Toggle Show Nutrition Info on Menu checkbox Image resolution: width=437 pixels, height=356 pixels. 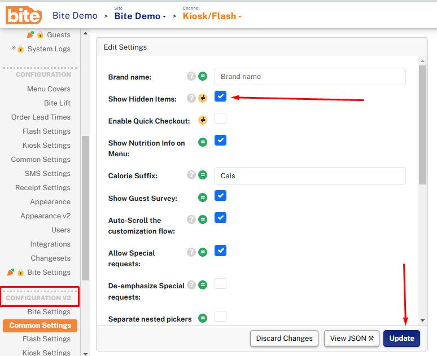[x=220, y=140]
